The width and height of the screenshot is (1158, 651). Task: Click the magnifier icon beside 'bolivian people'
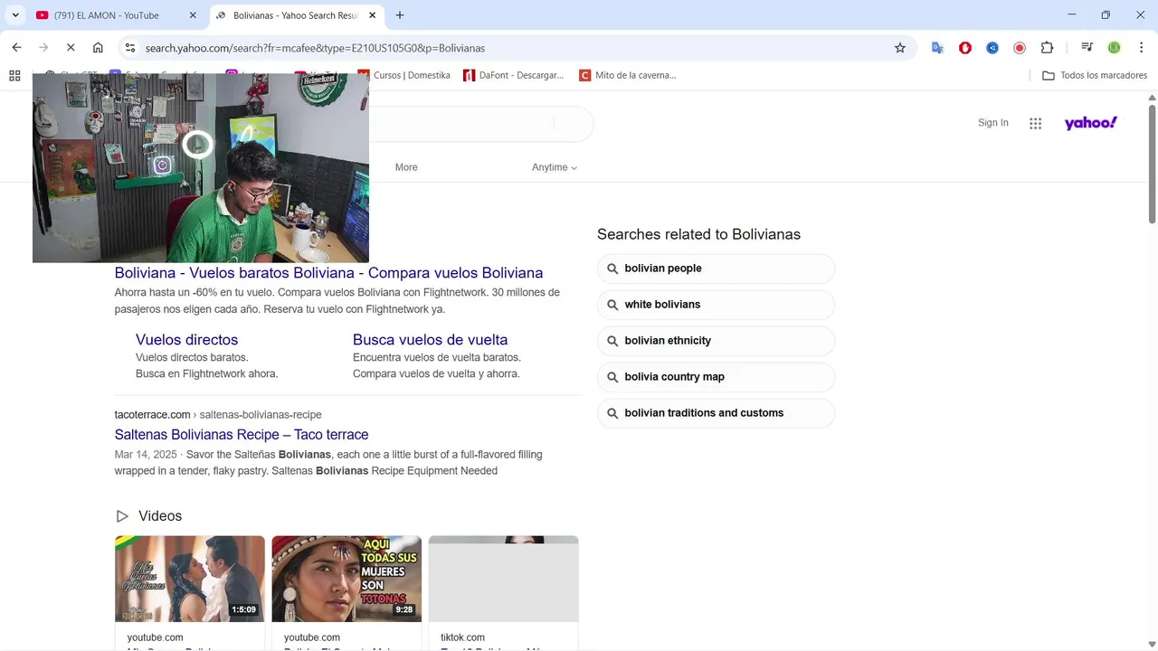[x=612, y=269]
